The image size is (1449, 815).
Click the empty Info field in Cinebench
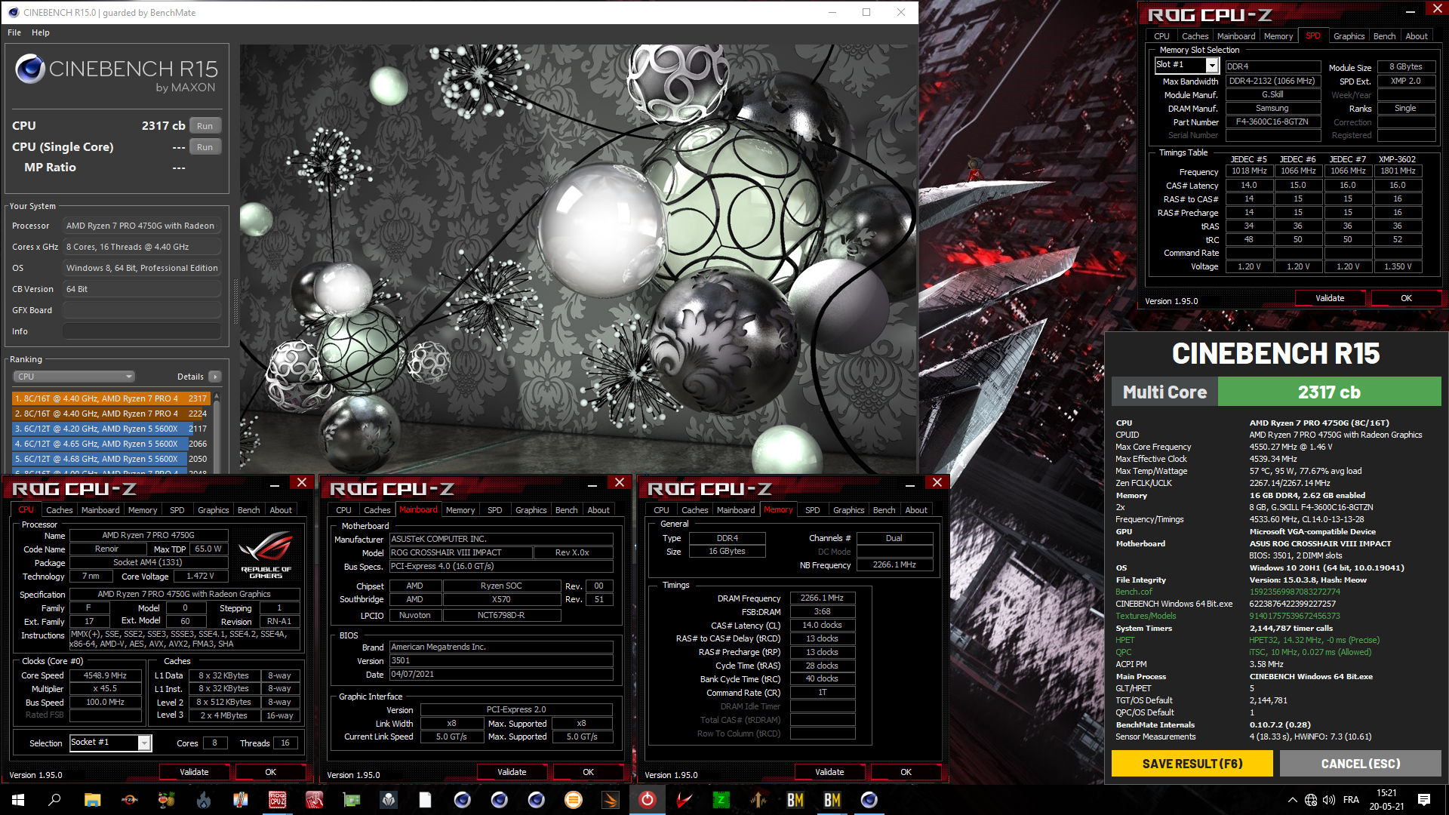142,331
